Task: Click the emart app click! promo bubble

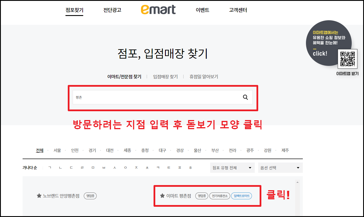Action: point(328,43)
